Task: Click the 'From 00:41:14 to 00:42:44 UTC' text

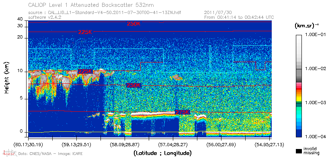Action: (x=239, y=17)
